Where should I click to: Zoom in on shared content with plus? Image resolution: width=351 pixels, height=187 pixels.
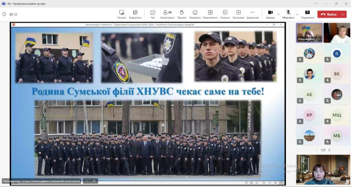point(94,181)
